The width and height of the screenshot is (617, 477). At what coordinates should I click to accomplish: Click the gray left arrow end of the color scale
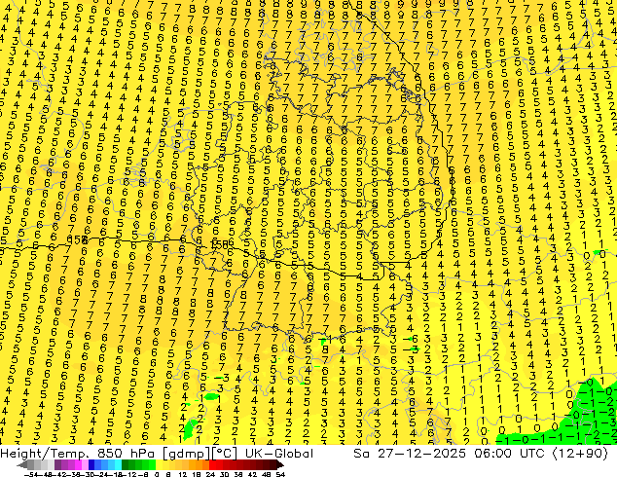tap(21, 464)
